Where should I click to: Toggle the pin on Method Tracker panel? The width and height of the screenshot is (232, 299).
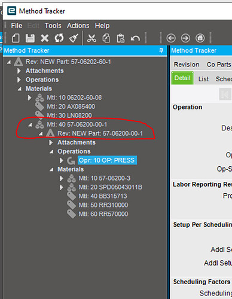tap(161, 50)
